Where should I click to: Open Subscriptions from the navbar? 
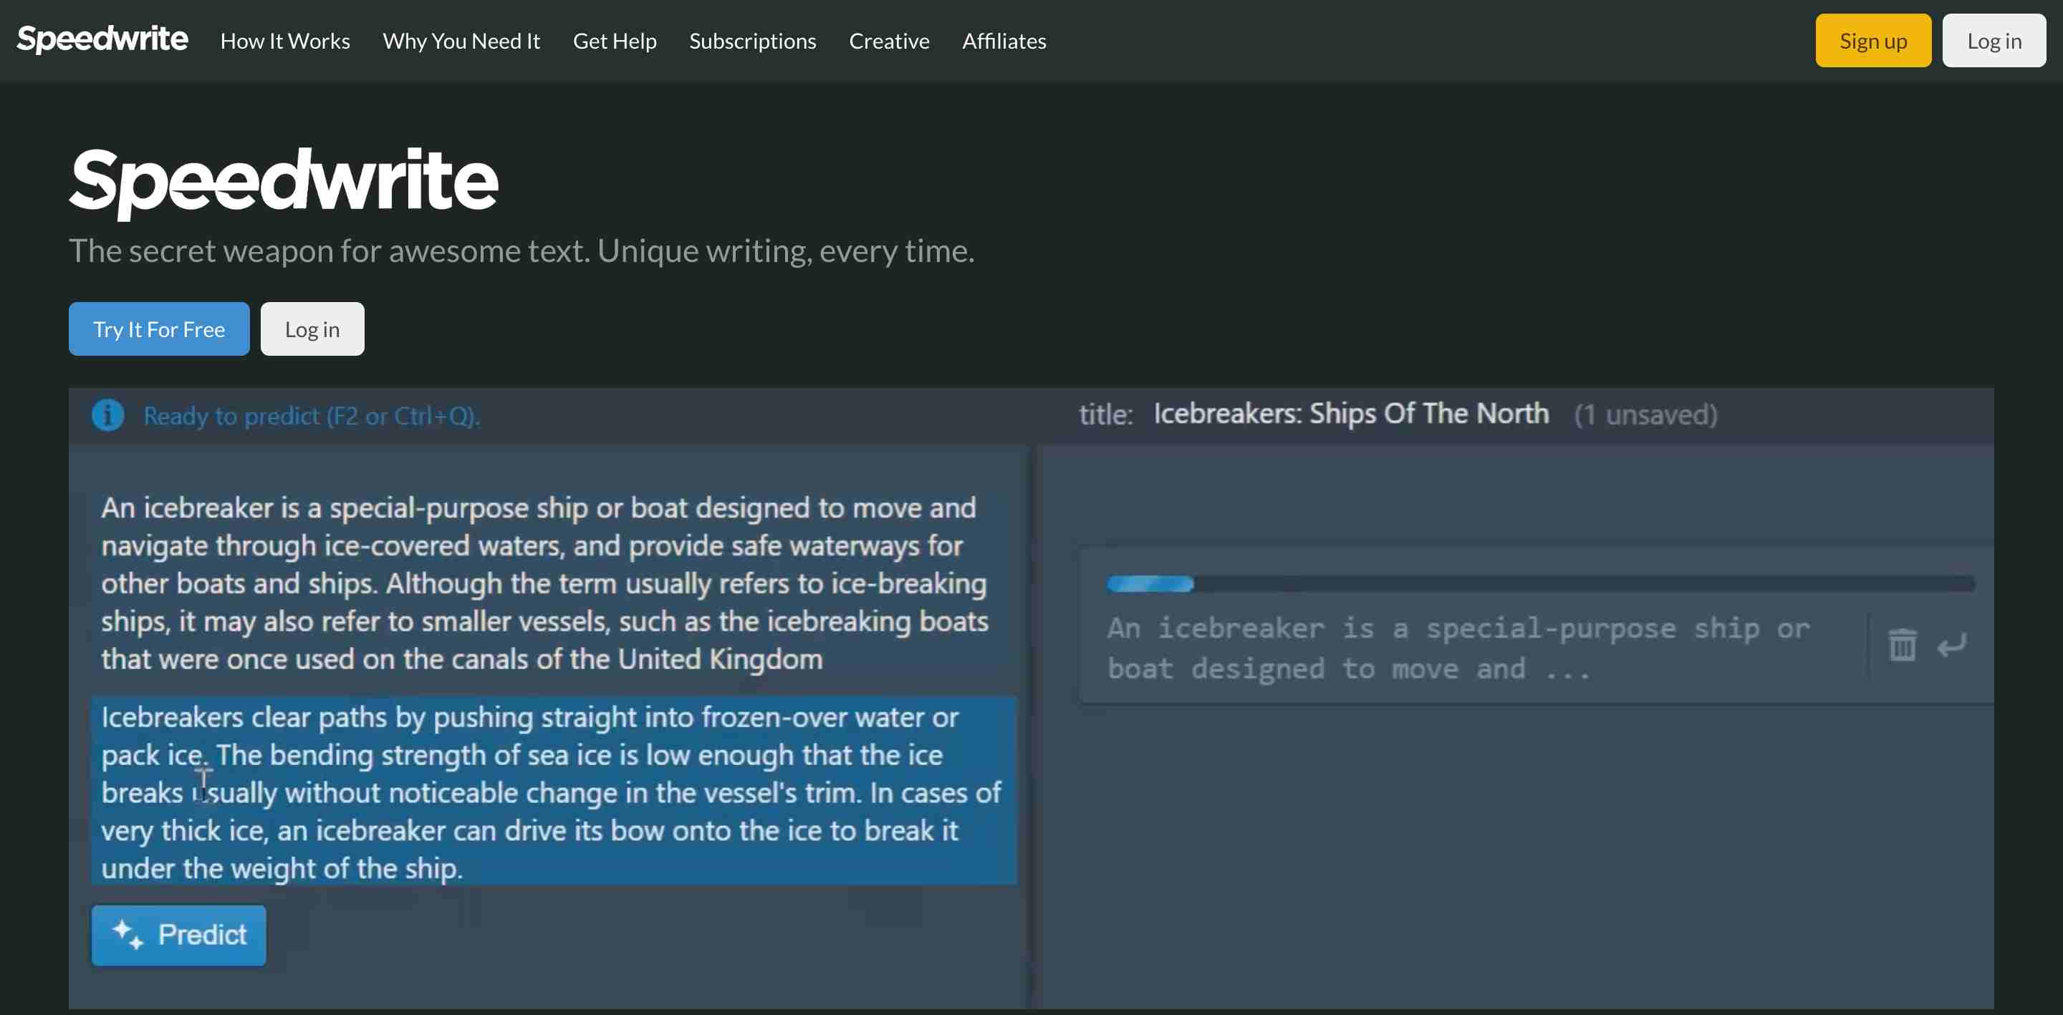click(752, 41)
